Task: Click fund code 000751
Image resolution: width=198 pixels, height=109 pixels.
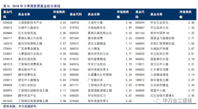Action: coord(8,70)
